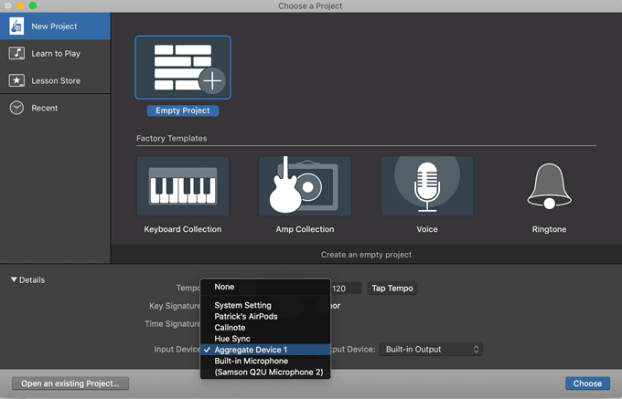Open the Output Device dropdown
Image resolution: width=622 pixels, height=399 pixels.
(x=432, y=349)
